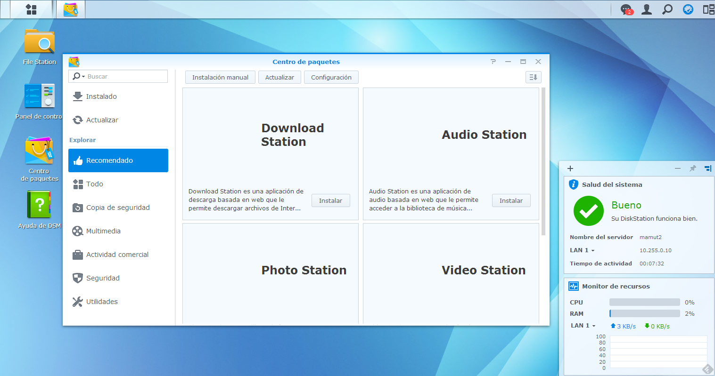Screen dimensions: 715x376
Task: Open Copia de seguridad category
Action: click(x=118, y=208)
